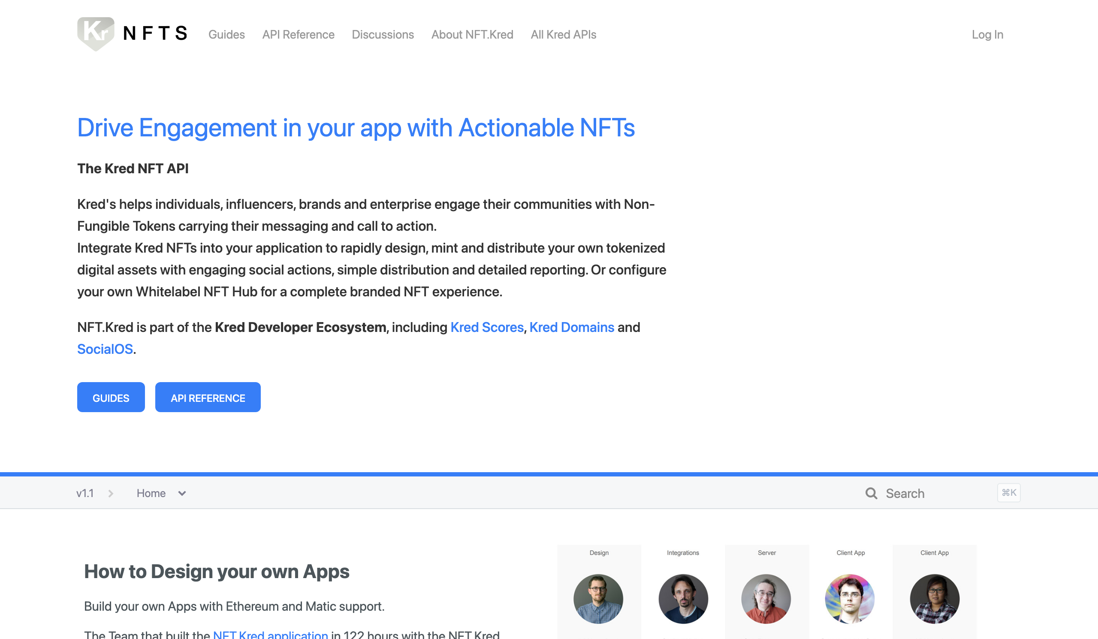Screen dimensions: 1098x639
Task: Select the Server team member avatar
Action: (766, 599)
